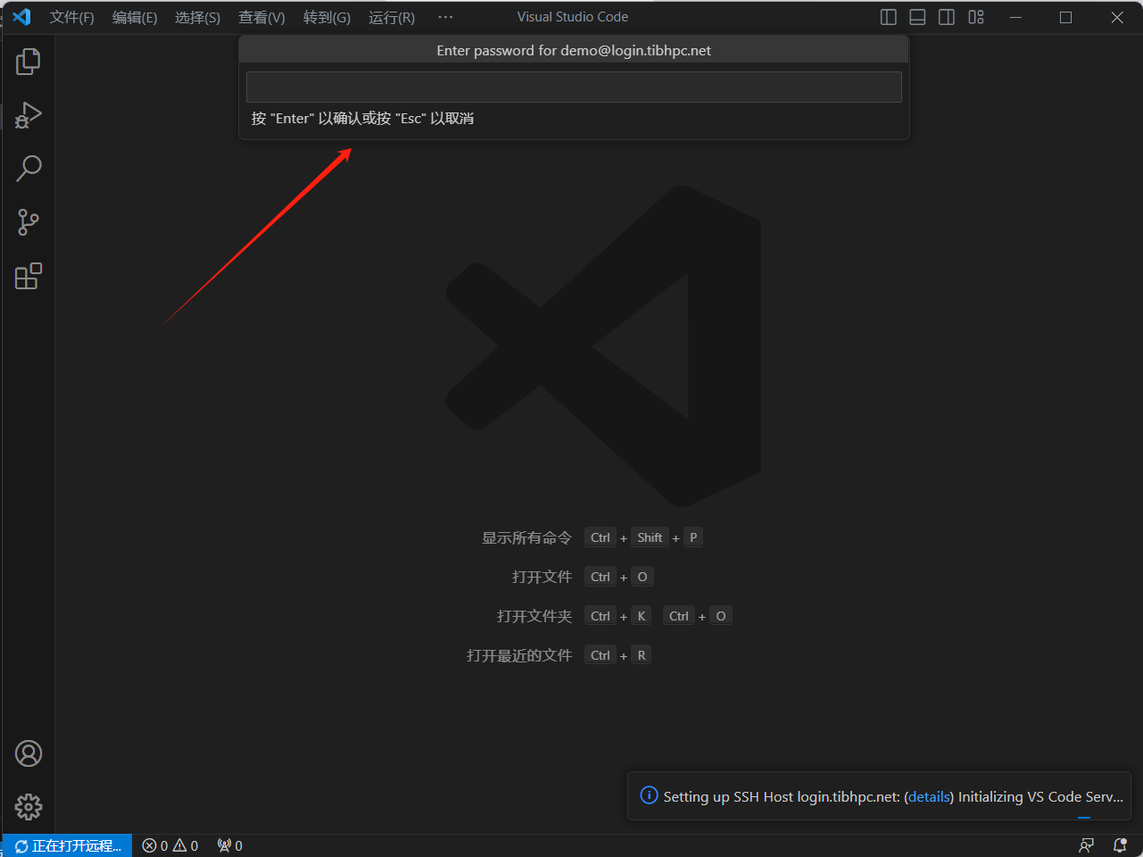Image resolution: width=1143 pixels, height=857 pixels.
Task: Open the Customize Layout icon
Action: tap(976, 17)
